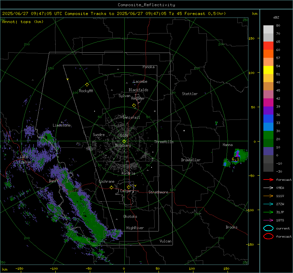Click the yellow diamond marker below RedDeer

click(134, 105)
